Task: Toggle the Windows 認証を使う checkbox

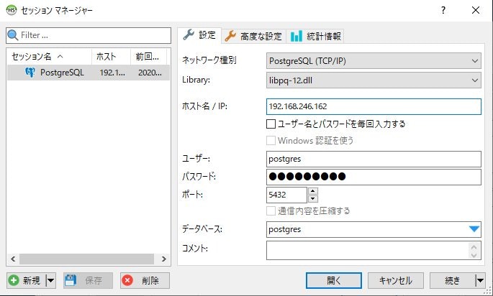Action: (x=271, y=140)
